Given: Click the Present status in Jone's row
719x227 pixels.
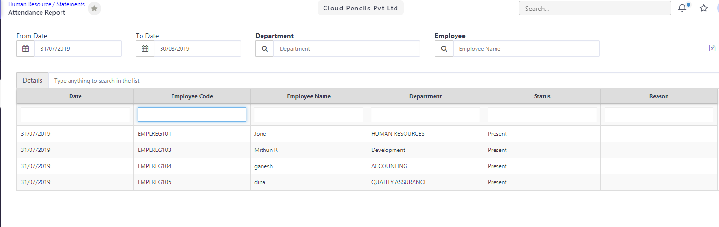Looking at the screenshot, I should [x=497, y=134].
